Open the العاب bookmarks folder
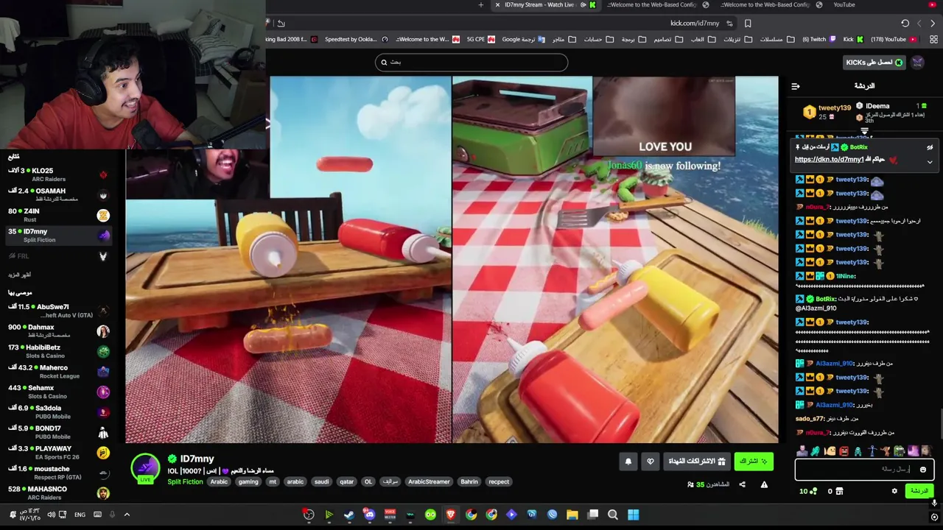The height and width of the screenshot is (530, 943). 702,39
